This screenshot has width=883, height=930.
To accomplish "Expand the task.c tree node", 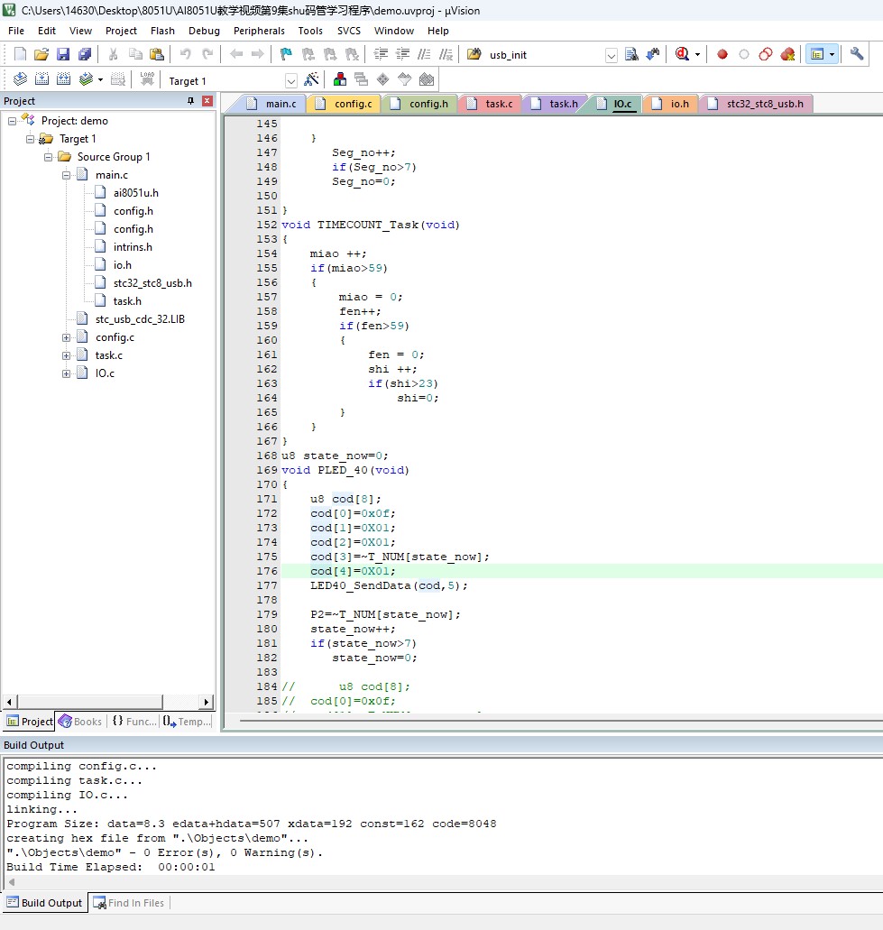I will pos(67,356).
